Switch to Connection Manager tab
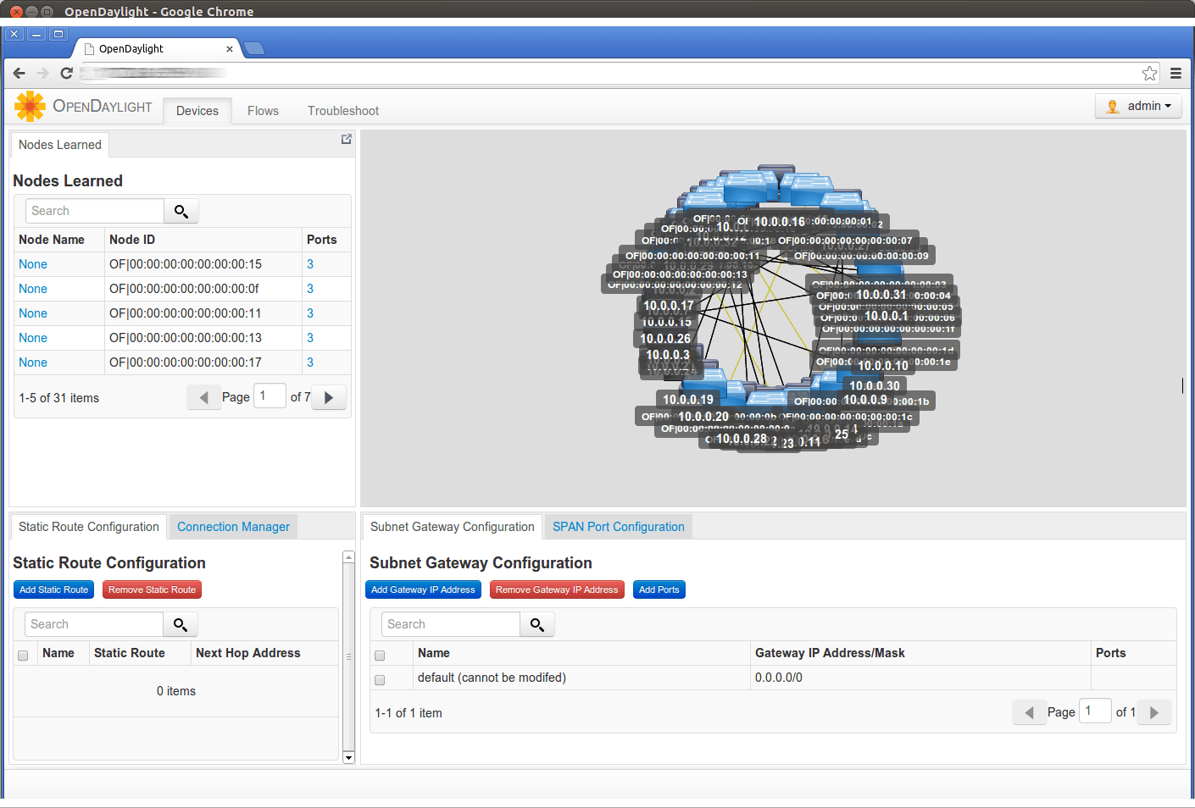This screenshot has width=1195, height=808. coord(233,527)
